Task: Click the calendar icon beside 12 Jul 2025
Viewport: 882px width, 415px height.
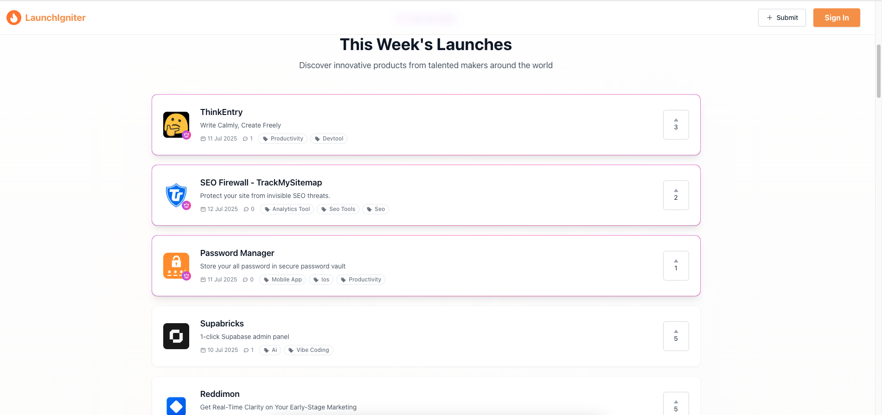Action: pos(203,209)
